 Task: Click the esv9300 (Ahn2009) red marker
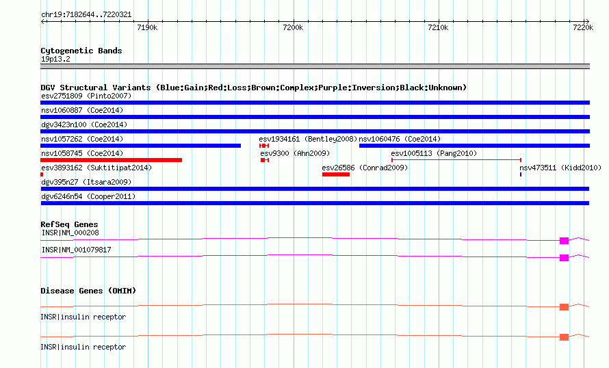[265, 160]
